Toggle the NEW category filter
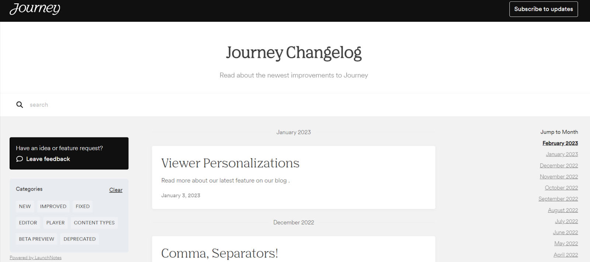 pyautogui.click(x=24, y=206)
